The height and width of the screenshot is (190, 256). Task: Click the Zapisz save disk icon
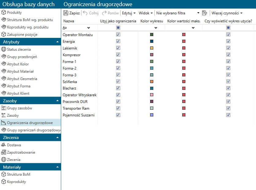[x=66, y=13]
